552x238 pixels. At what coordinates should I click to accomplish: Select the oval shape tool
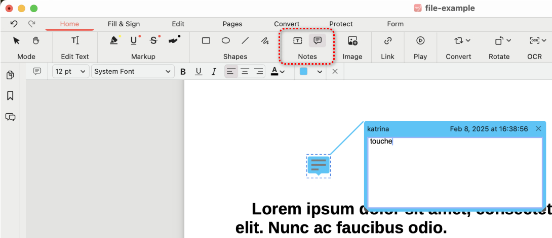click(226, 40)
